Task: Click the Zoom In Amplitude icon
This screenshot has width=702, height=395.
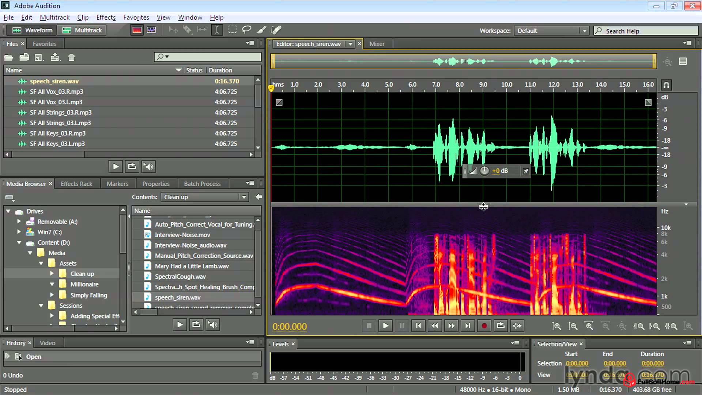Action: (557, 326)
